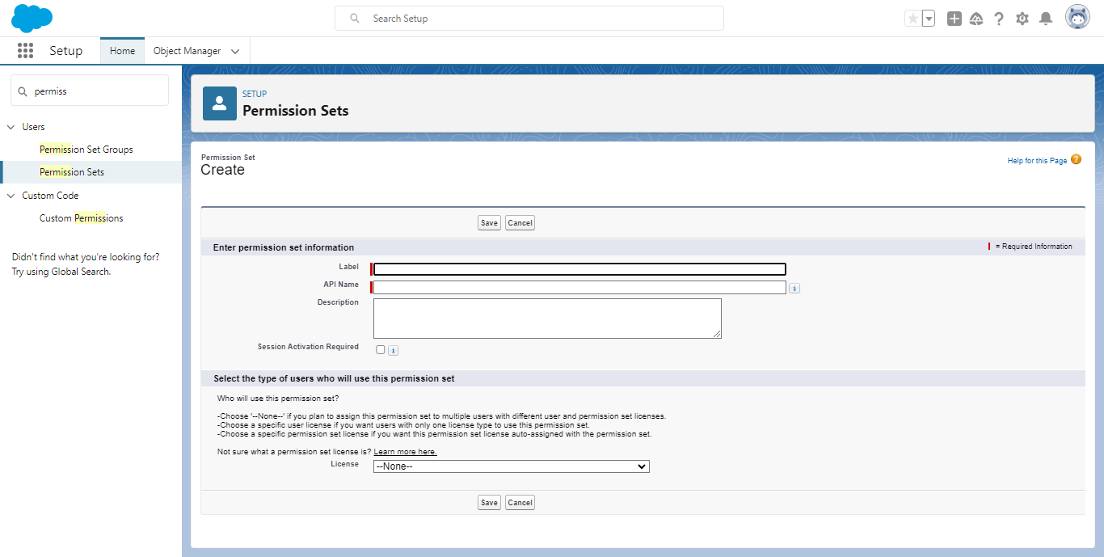Click the SETUP breadcrumb link
Screen dimensions: 1104x557
click(x=255, y=94)
